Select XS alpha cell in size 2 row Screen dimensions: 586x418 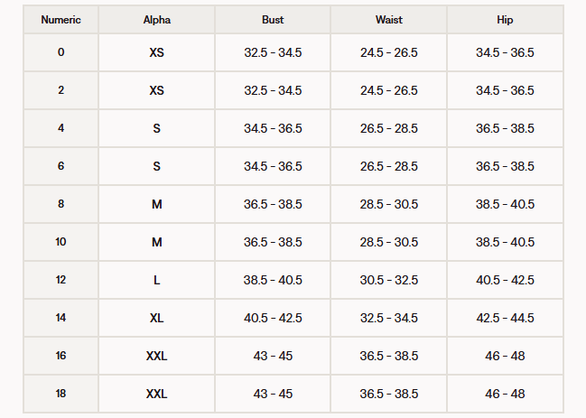156,90
